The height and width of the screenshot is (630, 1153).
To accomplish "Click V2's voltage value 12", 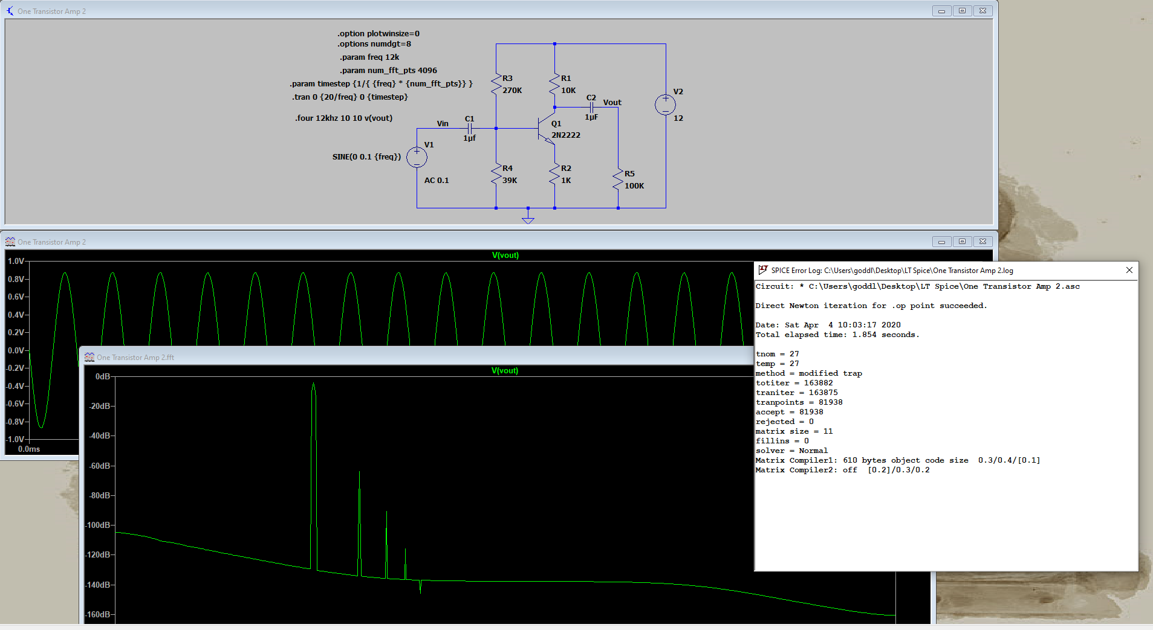I will [x=678, y=118].
